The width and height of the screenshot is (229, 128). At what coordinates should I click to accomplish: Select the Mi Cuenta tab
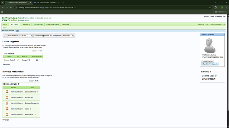click(14, 25)
